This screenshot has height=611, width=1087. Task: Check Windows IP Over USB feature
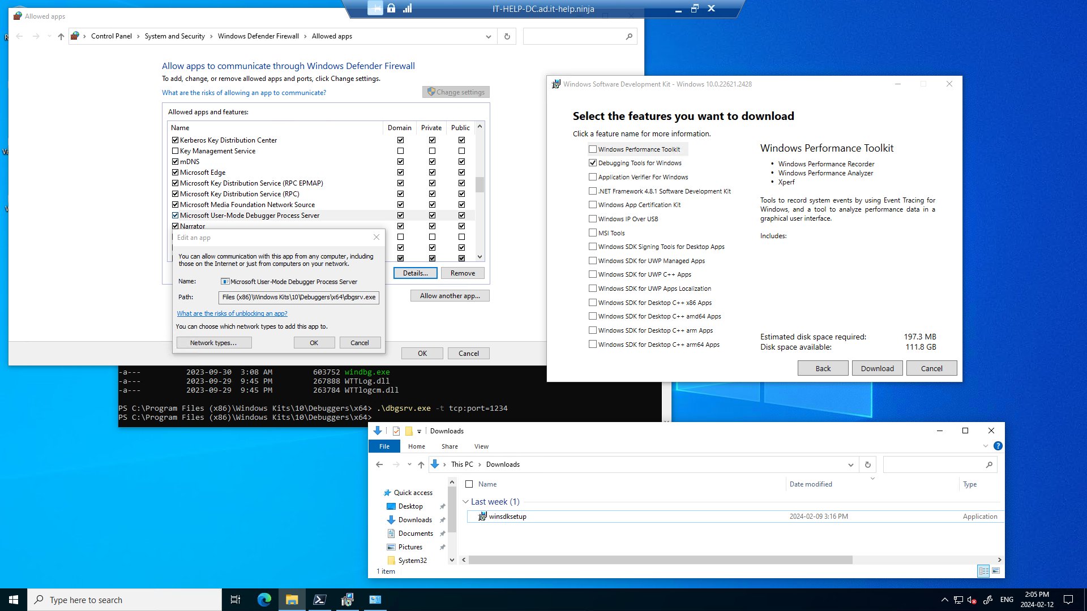(593, 219)
